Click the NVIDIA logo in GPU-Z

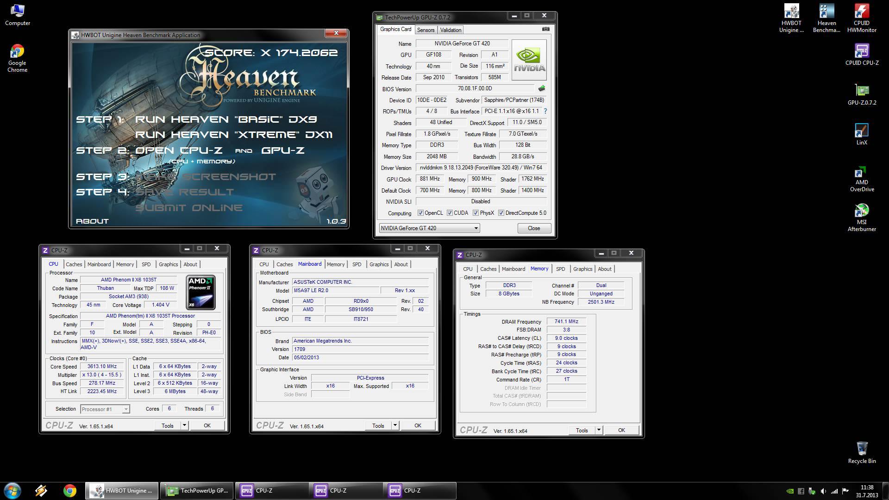click(529, 60)
